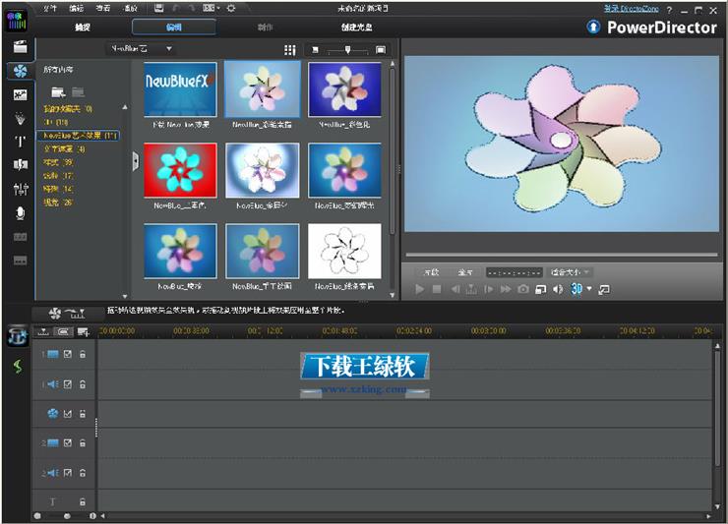Click the undo arrow in top toolbar

click(x=176, y=8)
